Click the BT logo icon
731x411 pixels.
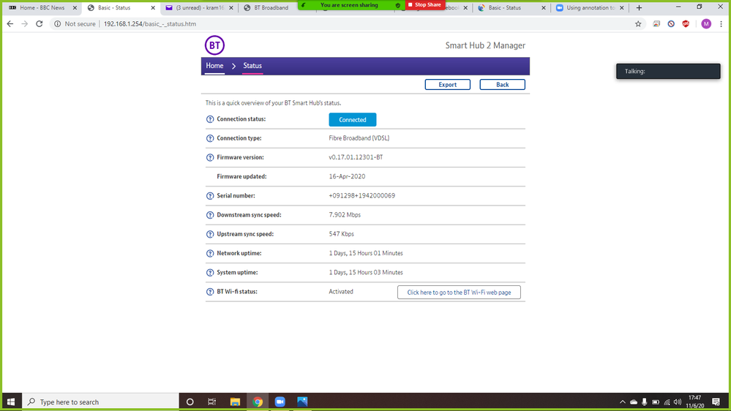(214, 45)
